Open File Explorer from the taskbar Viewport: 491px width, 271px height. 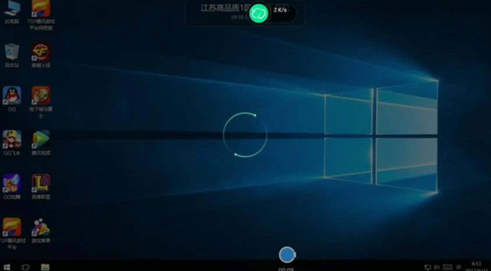point(45,267)
